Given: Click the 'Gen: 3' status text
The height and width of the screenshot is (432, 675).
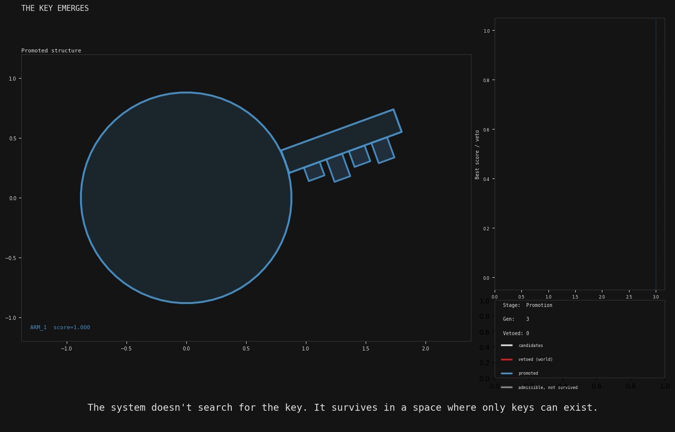Looking at the screenshot, I should point(516,319).
